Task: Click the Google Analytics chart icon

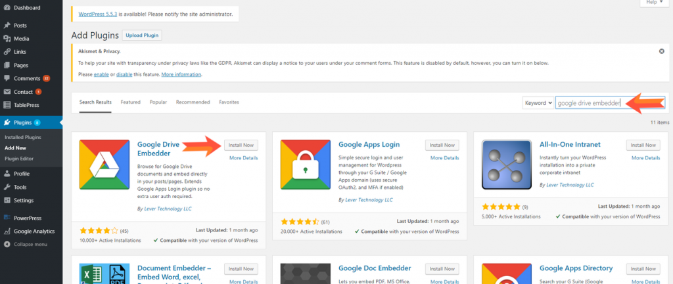Action: pyautogui.click(x=7, y=232)
